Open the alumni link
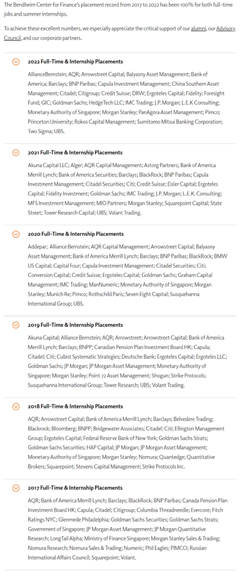 click(x=199, y=29)
